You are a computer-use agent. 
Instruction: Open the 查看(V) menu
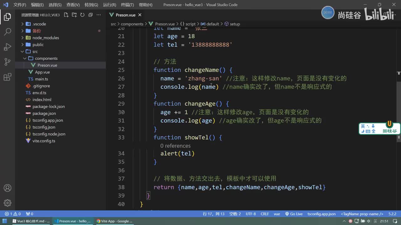73,5
